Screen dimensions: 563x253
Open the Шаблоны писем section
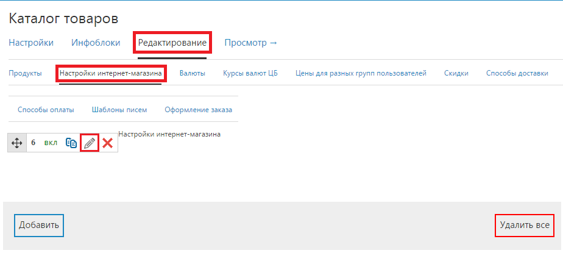click(119, 110)
